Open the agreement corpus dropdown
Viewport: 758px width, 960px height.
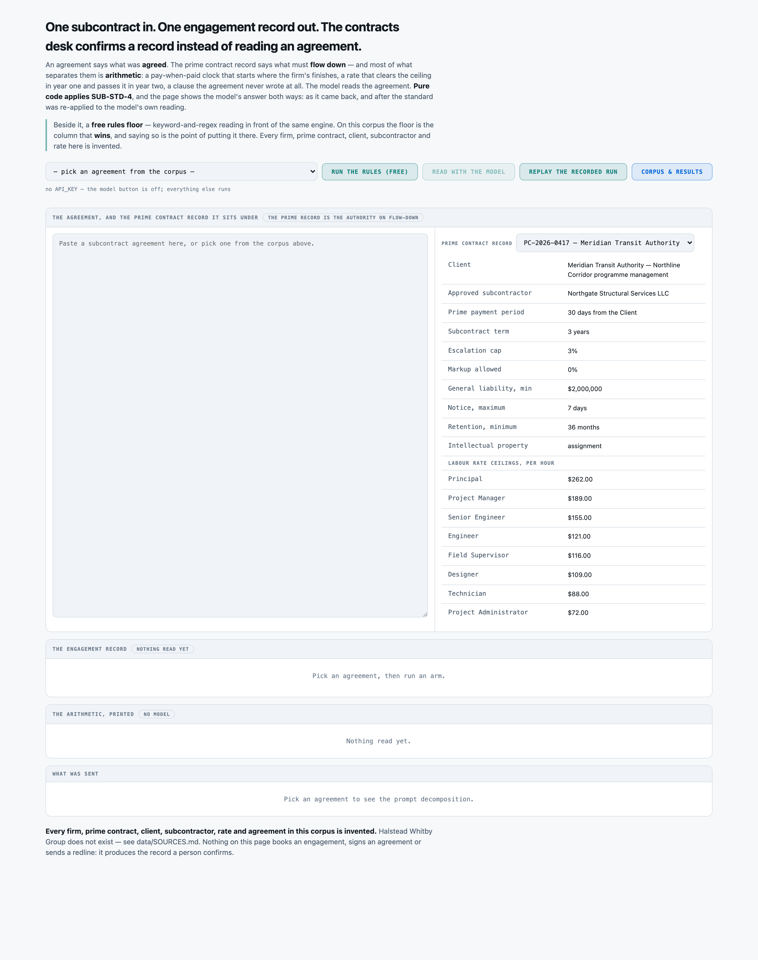coord(181,172)
